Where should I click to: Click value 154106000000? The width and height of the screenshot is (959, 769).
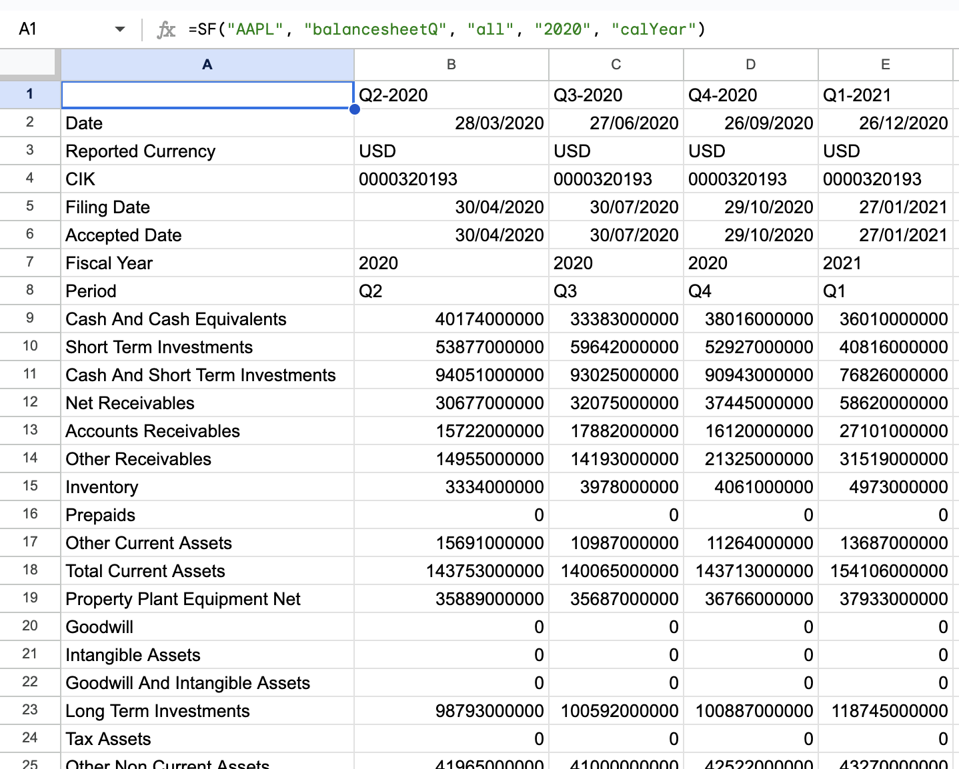(886, 570)
